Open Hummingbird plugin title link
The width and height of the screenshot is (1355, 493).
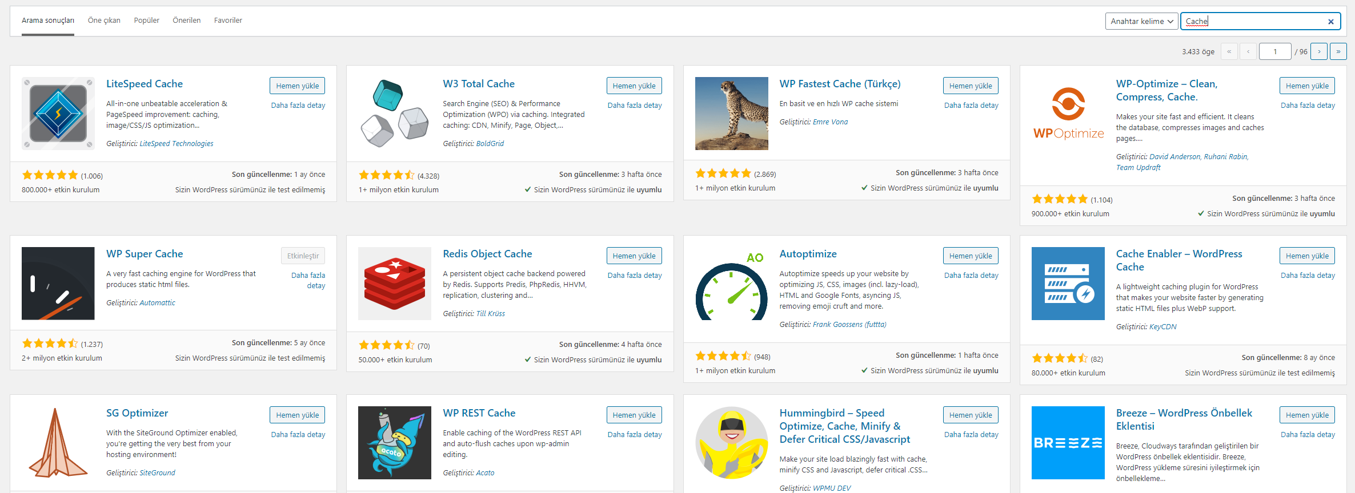845,426
